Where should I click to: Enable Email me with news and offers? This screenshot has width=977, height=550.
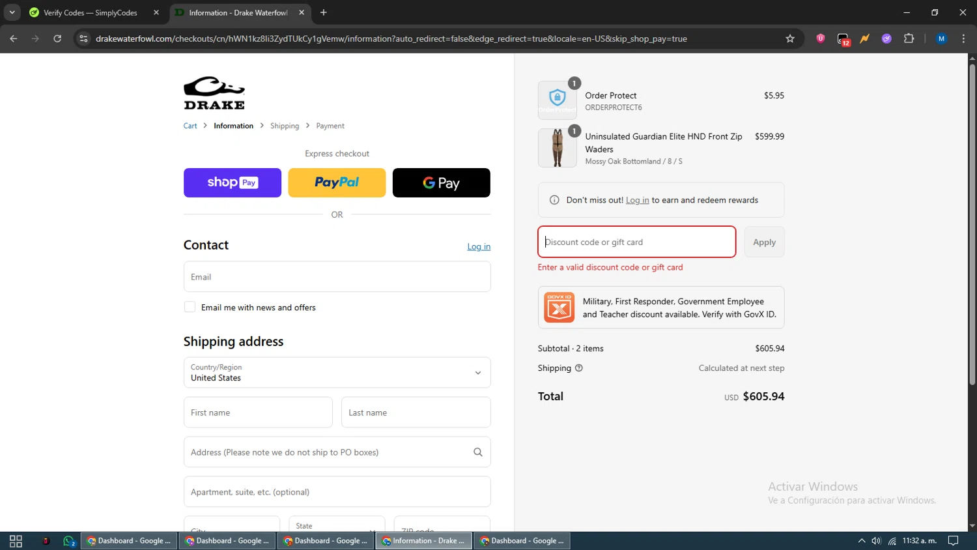point(190,307)
